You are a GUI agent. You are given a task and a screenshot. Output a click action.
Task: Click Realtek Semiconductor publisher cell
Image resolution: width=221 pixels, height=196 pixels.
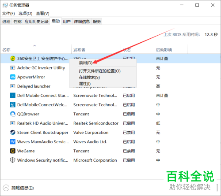[96, 123]
